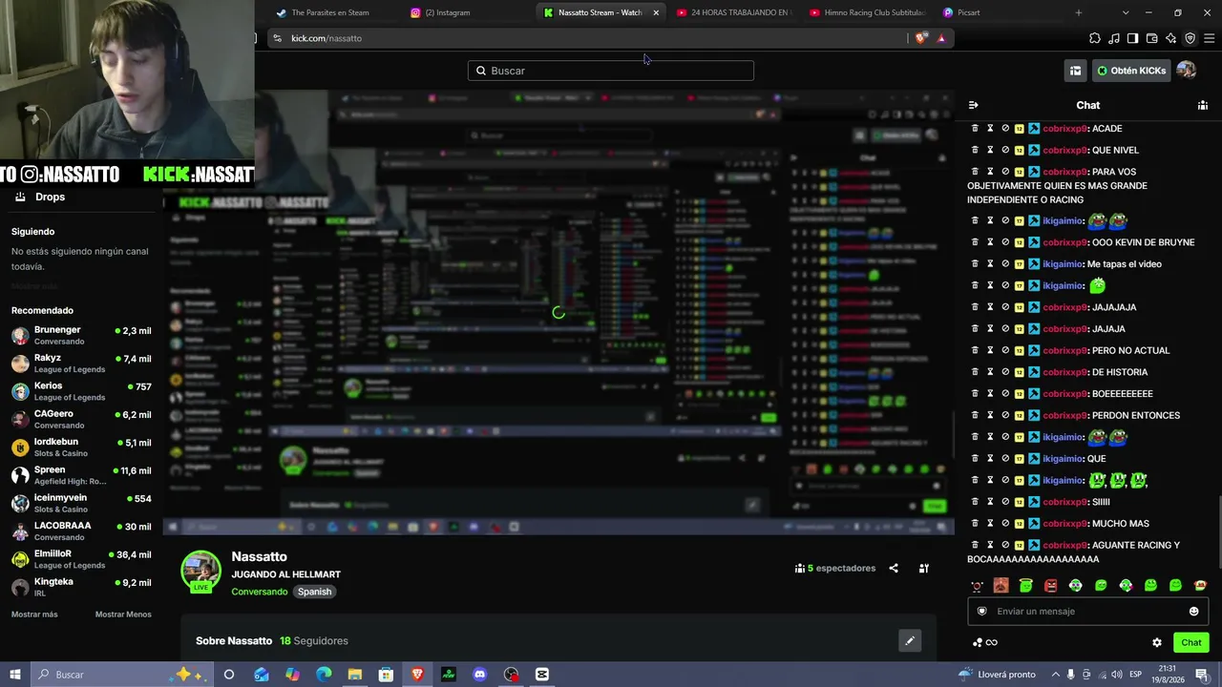
Task: Collapse recommended list with Mostrar Menos
Action: click(123, 614)
